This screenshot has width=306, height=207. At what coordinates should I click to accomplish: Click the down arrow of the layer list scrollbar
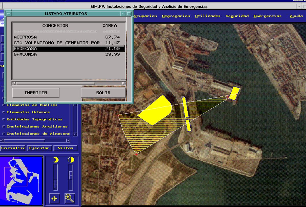[75, 134]
